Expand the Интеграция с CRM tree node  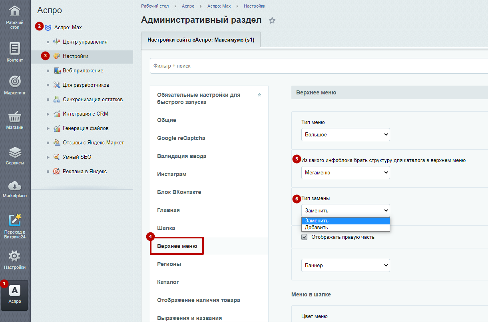coord(48,114)
